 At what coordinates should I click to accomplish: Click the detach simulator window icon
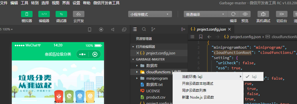[124, 30]
